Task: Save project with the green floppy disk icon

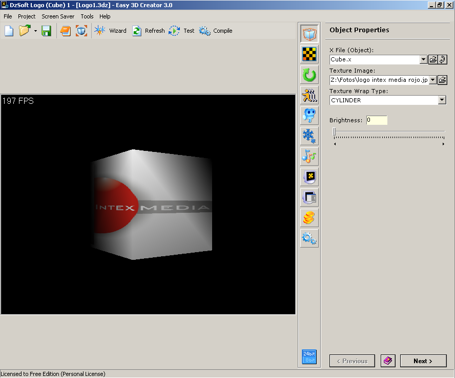Action: coord(46,31)
